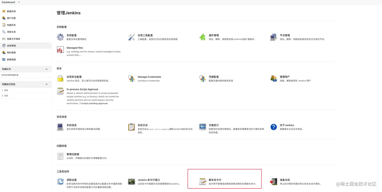382x192 pixels.
Task: Click the 系统管理 gear icon in sidebar
Action: pyautogui.click(x=4, y=46)
